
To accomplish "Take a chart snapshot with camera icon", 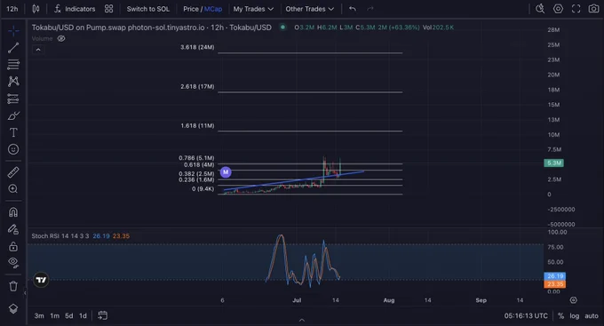I will point(593,9).
